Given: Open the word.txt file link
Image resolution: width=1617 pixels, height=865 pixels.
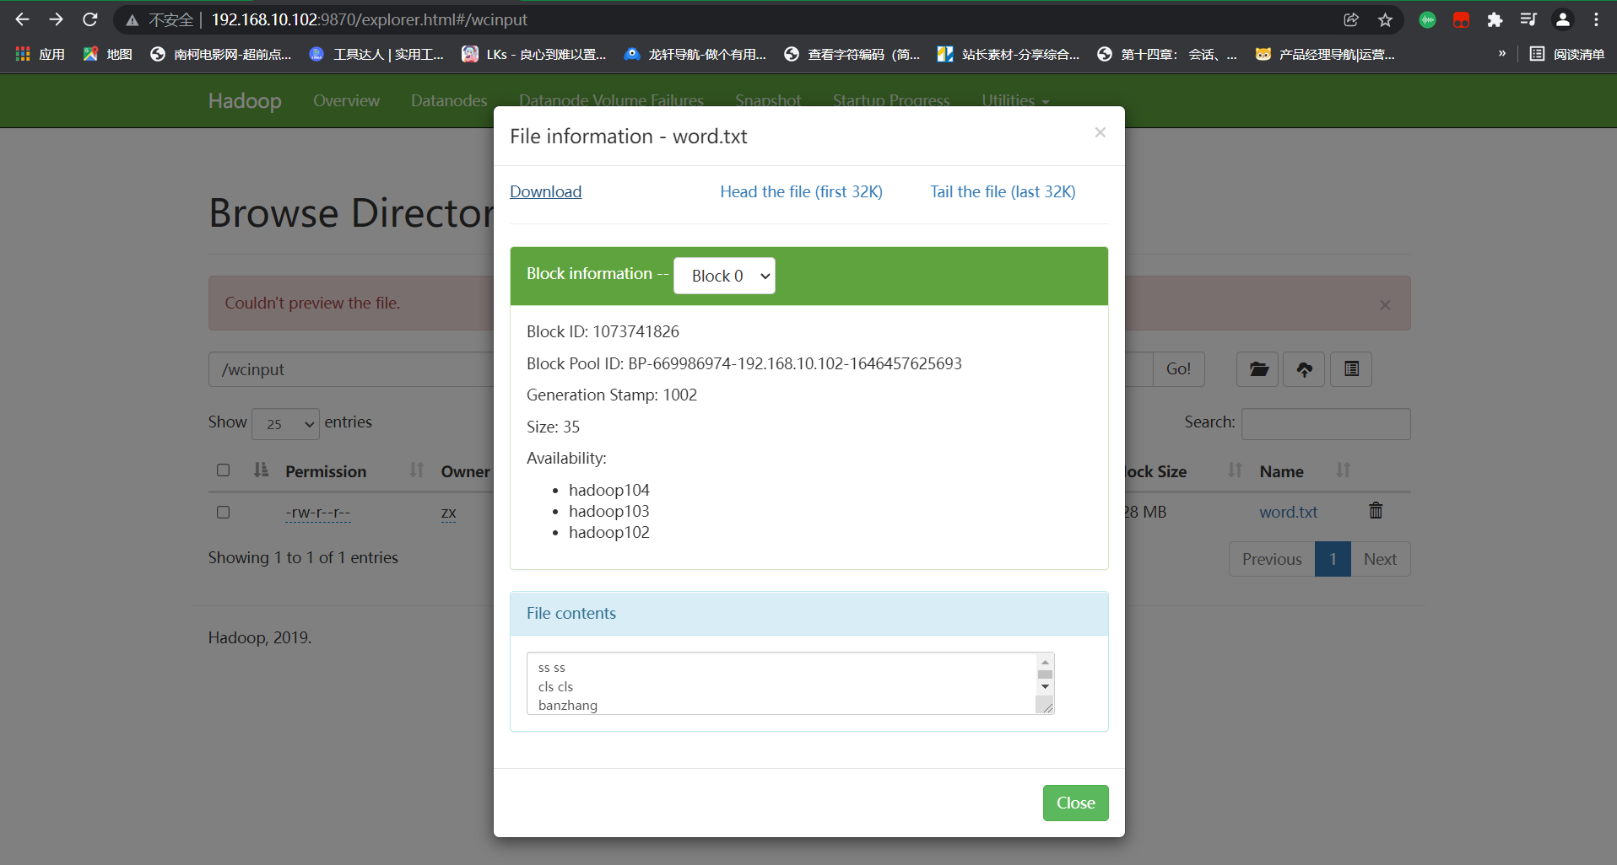Looking at the screenshot, I should tap(1288, 512).
